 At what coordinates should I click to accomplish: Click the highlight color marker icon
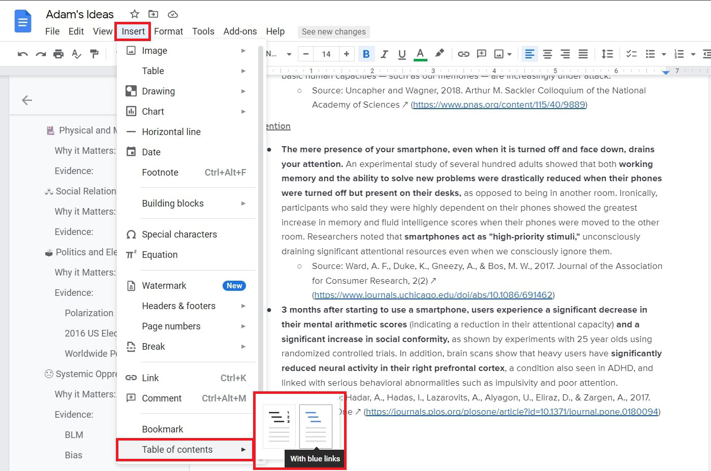[x=439, y=53]
